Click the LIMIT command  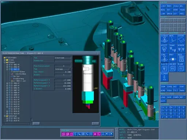(x=164, y=6)
